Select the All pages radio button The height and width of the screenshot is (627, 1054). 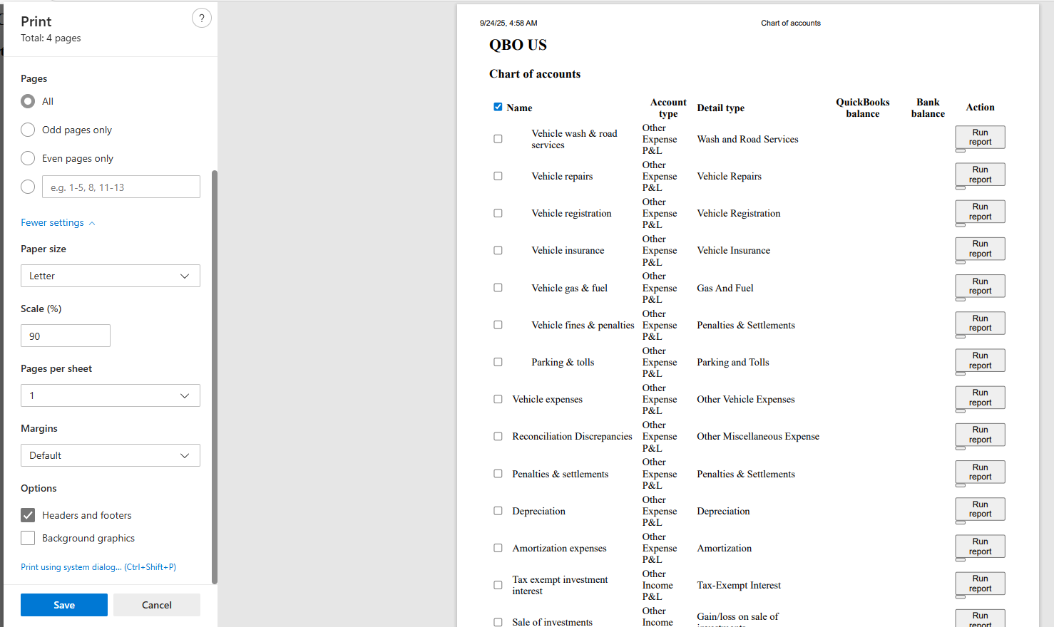pyautogui.click(x=28, y=101)
